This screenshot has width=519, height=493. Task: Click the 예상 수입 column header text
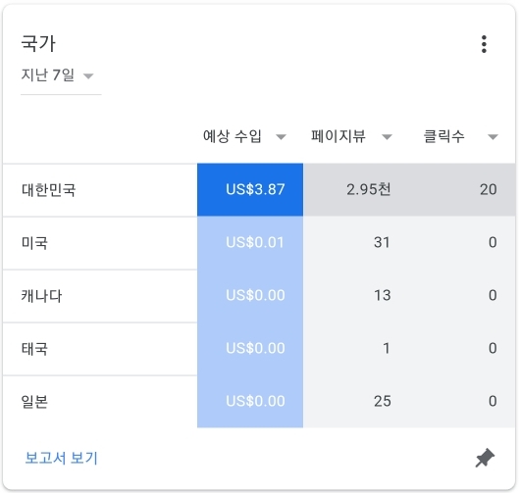(233, 136)
